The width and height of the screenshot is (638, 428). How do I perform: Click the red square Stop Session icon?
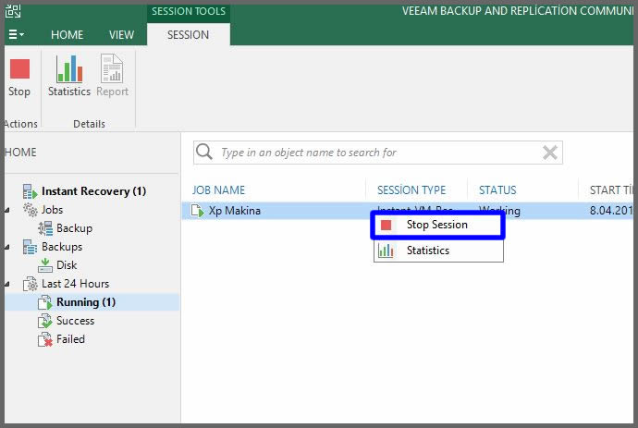pos(386,225)
